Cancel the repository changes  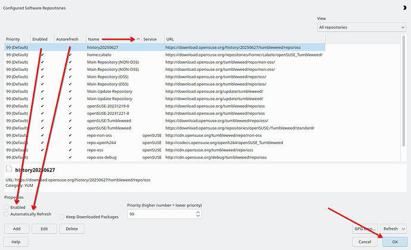(364, 242)
